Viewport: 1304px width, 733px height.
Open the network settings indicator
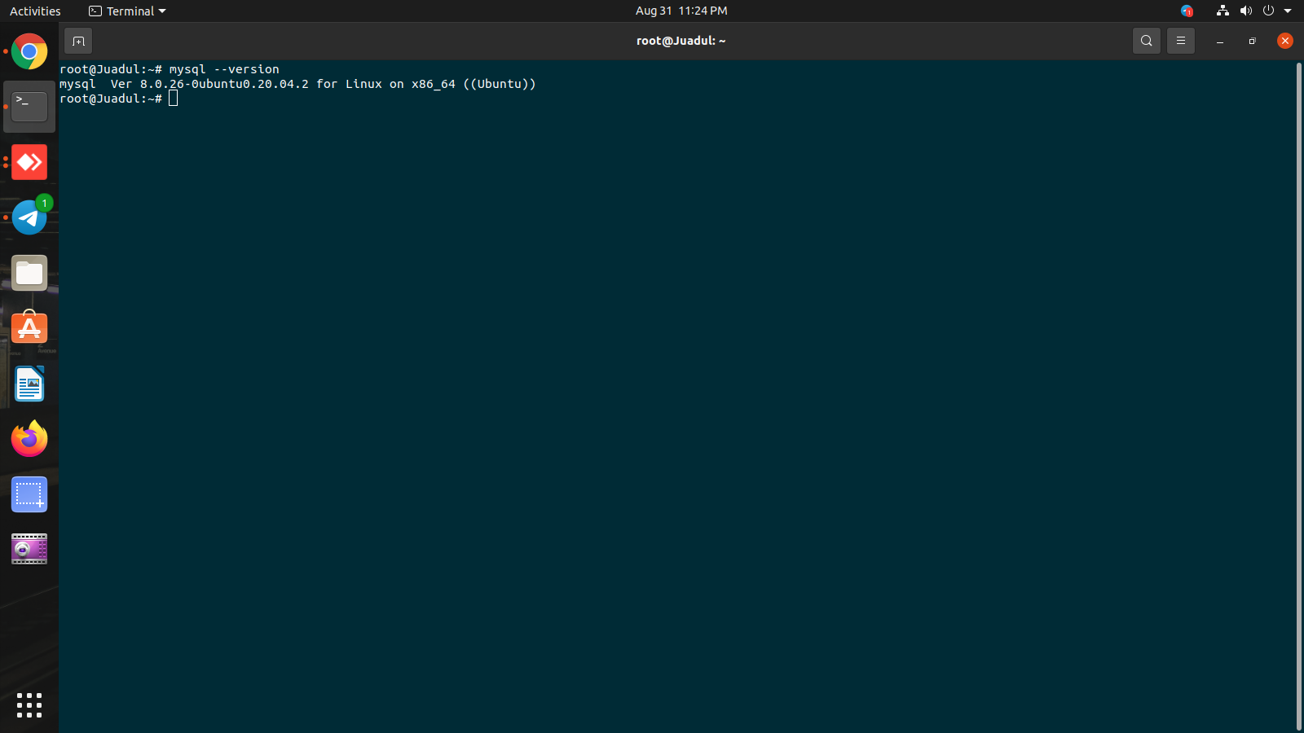click(1222, 11)
